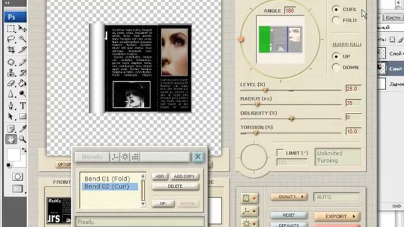Set direction to UP
The height and width of the screenshot is (227, 404).
click(336, 56)
